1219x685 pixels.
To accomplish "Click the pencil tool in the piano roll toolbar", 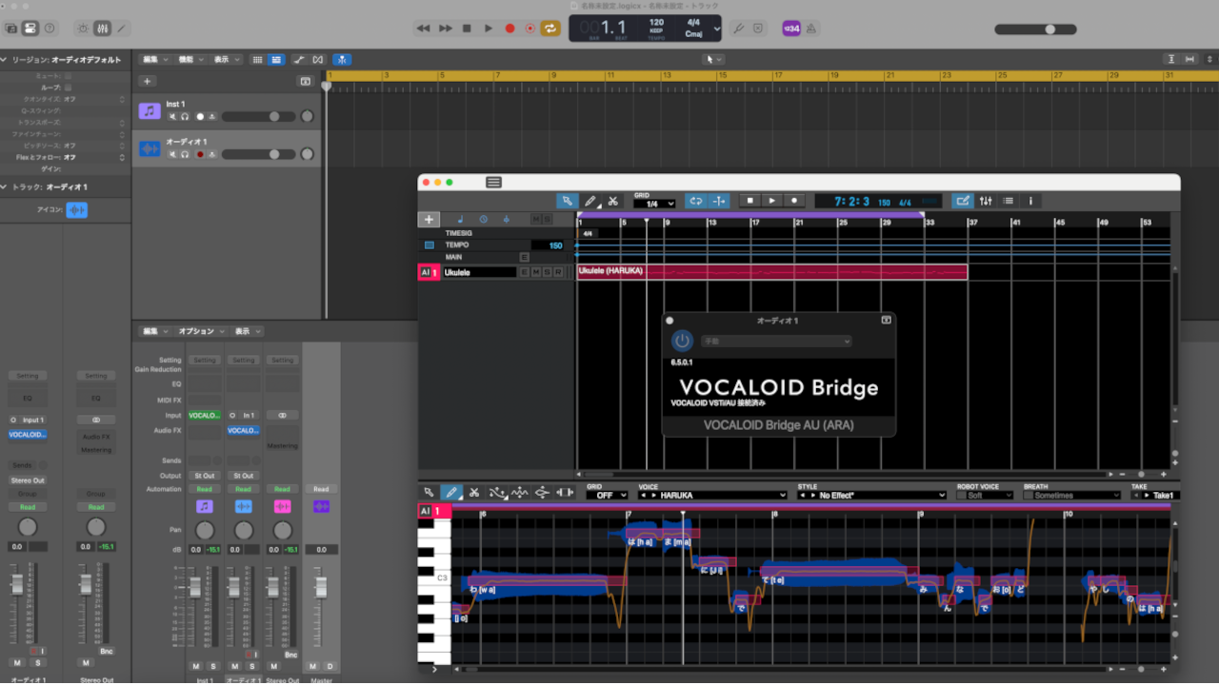I will click(451, 492).
